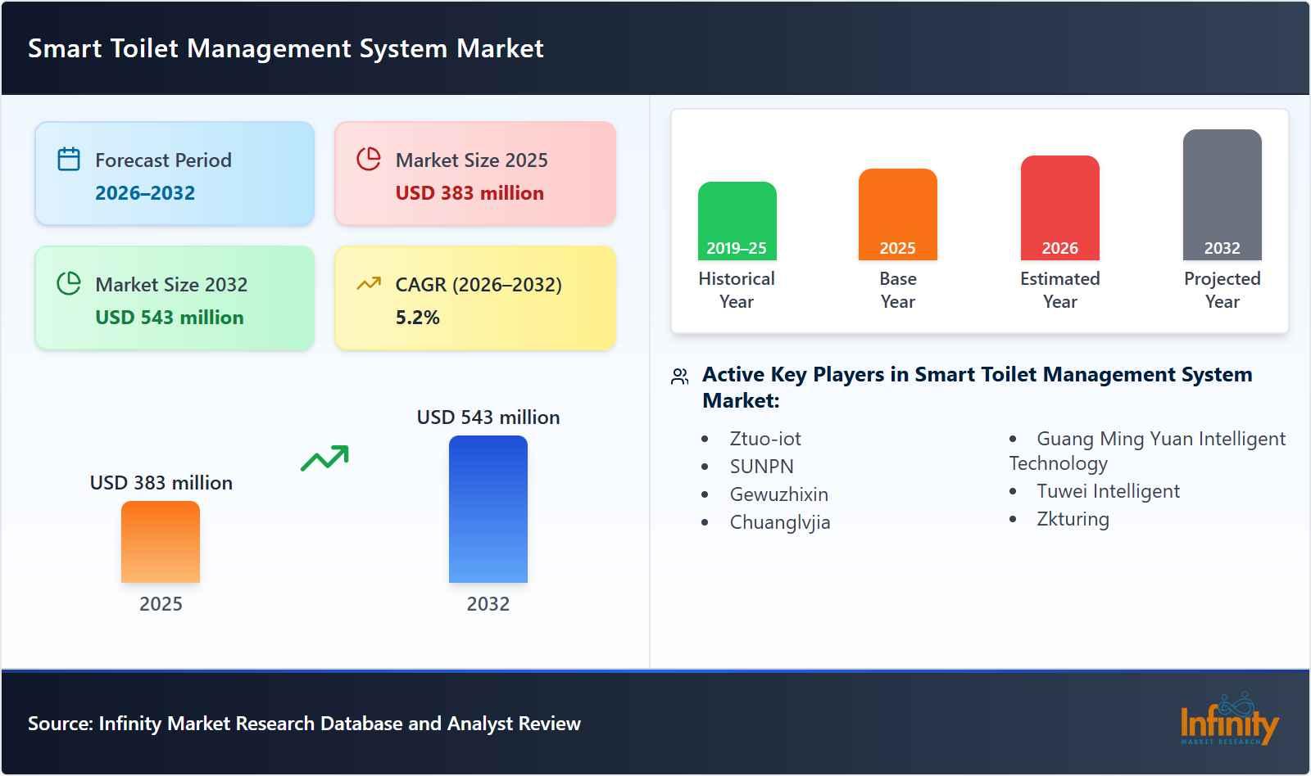1311x776 pixels.
Task: Click the upward trend arrow in the CAGR card
Action: click(369, 281)
